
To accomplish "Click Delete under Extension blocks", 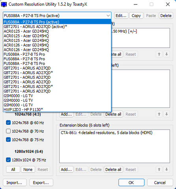I will [x=96, y=169].
